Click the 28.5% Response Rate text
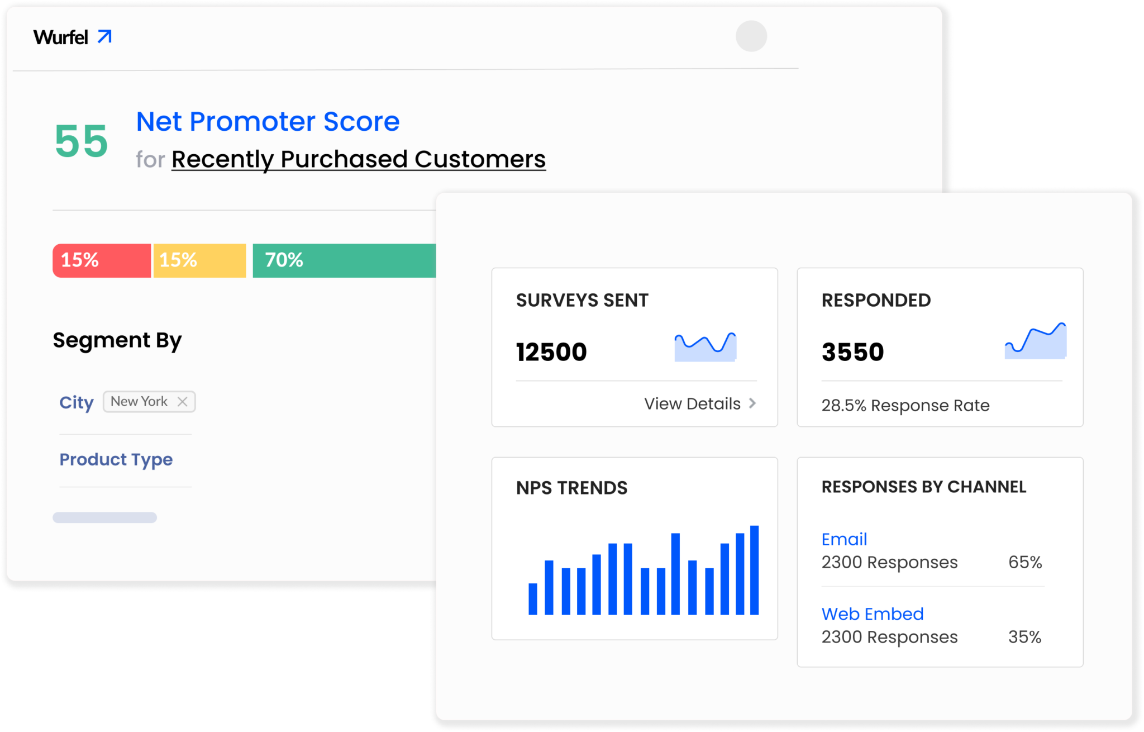 (x=905, y=405)
